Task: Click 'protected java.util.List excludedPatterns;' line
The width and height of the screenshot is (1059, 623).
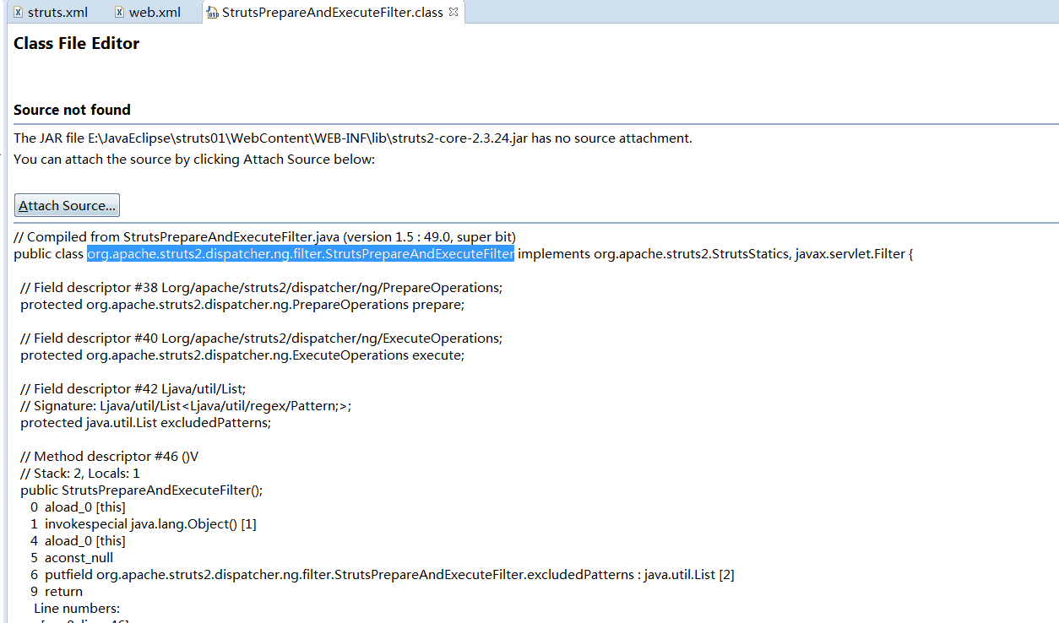Action: 146,423
